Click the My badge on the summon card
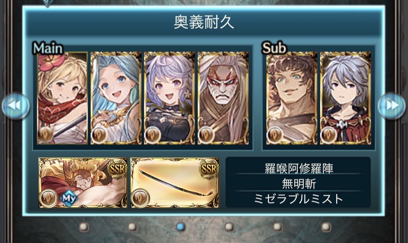Viewport: 408px width, 243px height. [x=69, y=199]
